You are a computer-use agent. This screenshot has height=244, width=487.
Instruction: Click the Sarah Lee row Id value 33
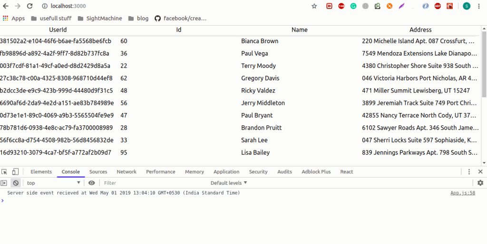coord(124,140)
